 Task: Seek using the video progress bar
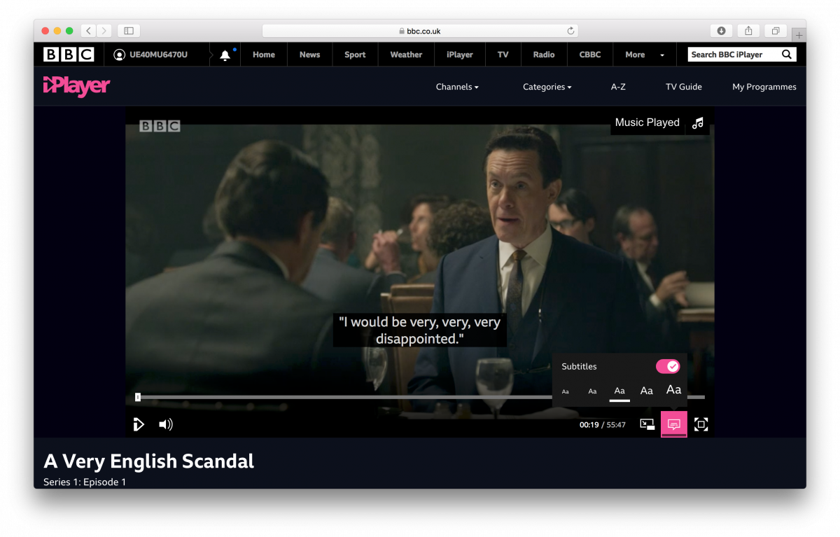420,397
